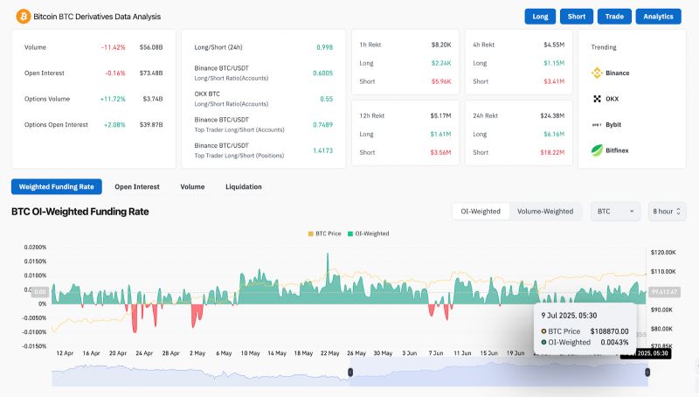Switch to the Liquidation tab
This screenshot has height=397, width=699.
[243, 186]
